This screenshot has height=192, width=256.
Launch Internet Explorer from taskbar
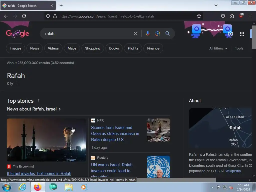coord(22,187)
